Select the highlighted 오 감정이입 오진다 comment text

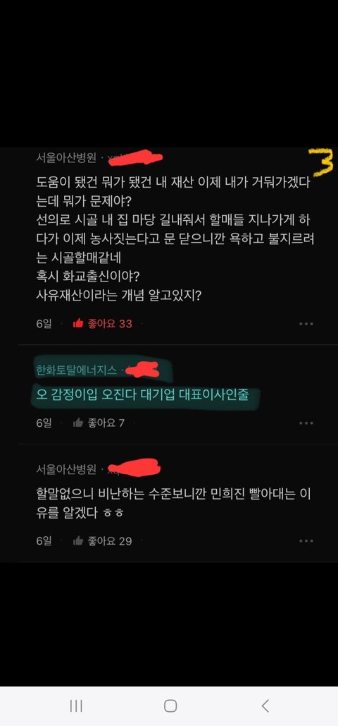point(142,395)
